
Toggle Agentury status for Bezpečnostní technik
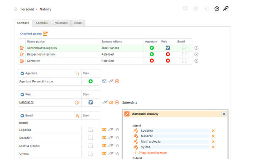(x=152, y=54)
